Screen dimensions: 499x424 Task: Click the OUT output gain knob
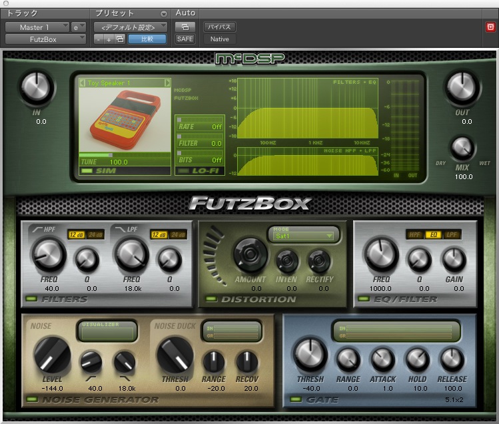(462, 87)
